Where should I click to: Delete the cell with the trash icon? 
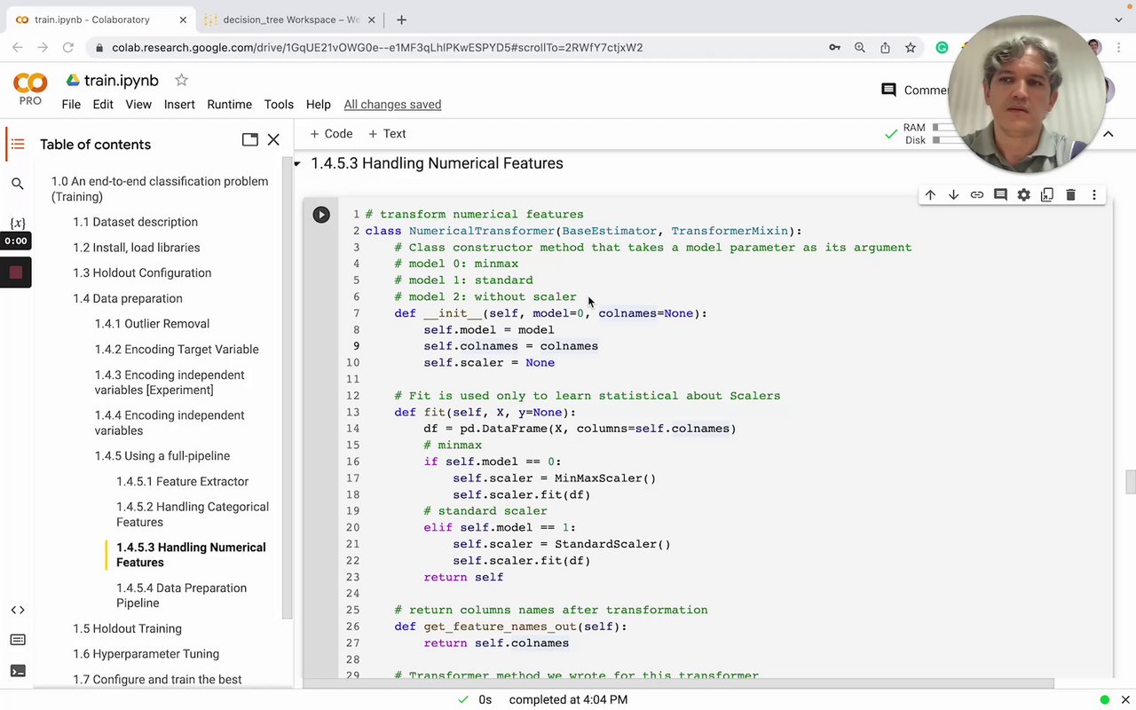tap(1070, 195)
